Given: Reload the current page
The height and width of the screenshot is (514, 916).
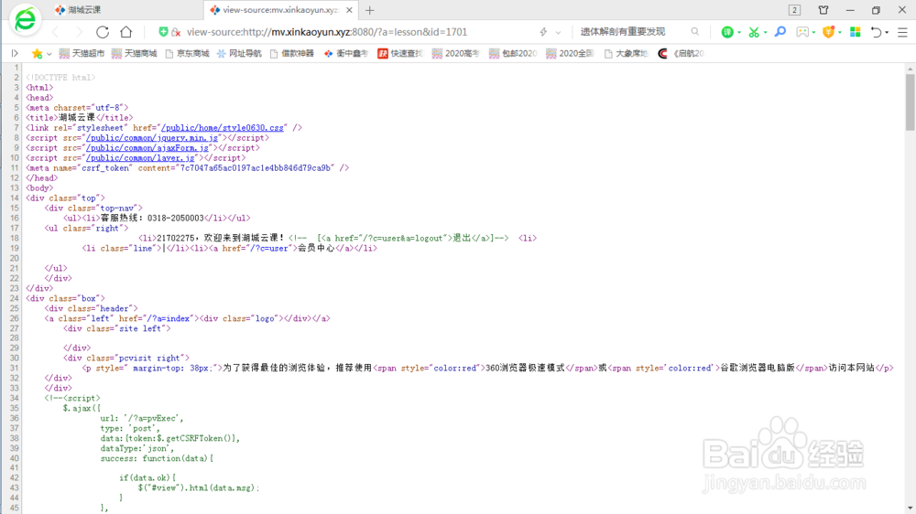Looking at the screenshot, I should pos(103,32).
